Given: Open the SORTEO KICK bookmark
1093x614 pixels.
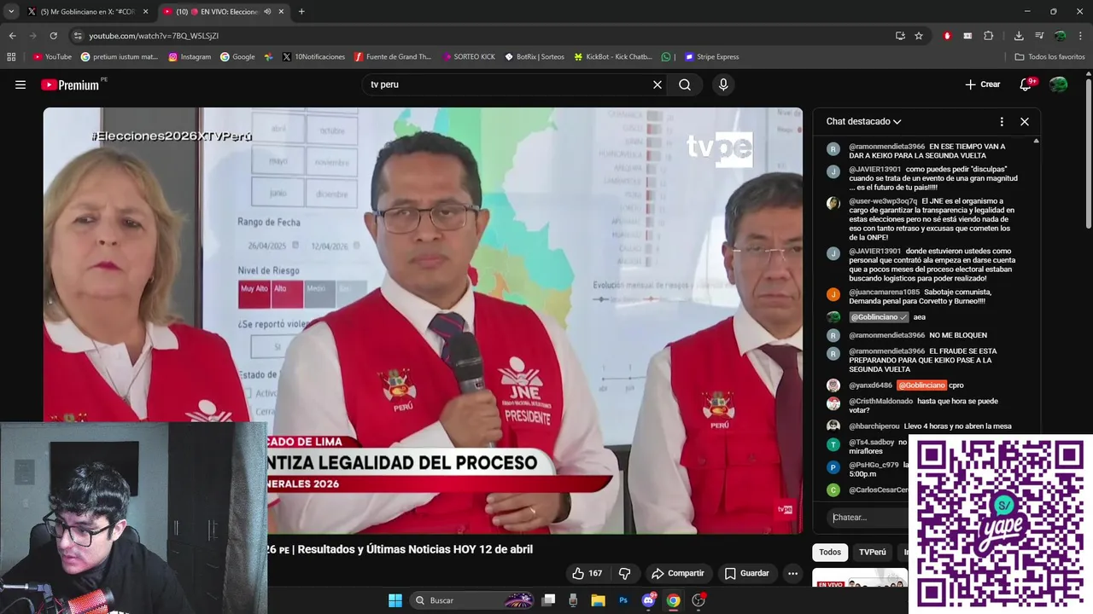Looking at the screenshot, I should [469, 57].
